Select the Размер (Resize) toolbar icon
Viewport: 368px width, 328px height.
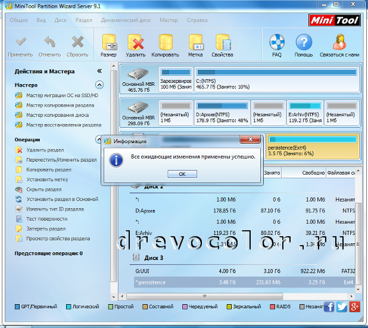point(109,42)
